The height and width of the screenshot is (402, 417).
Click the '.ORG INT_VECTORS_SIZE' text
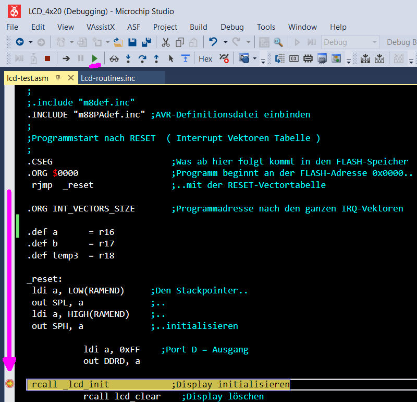[81, 209]
